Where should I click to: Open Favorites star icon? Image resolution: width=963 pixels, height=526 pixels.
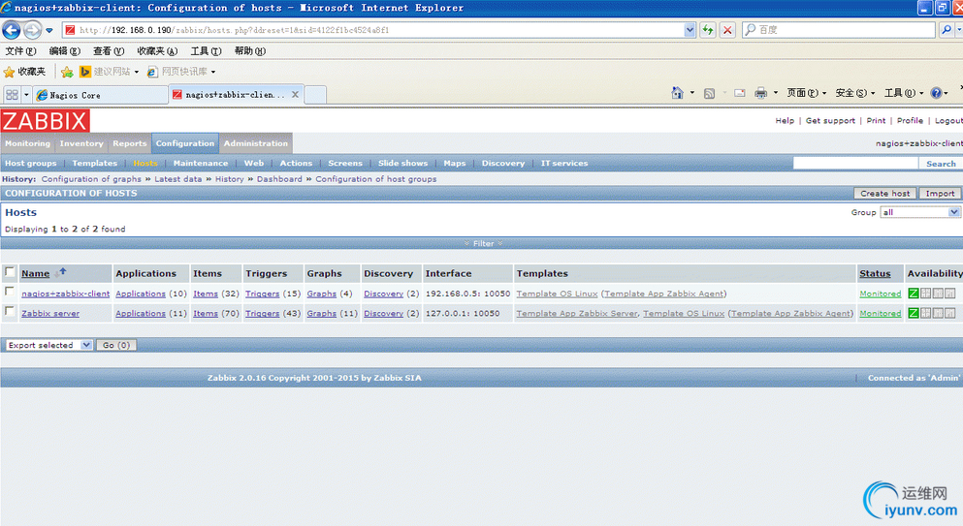9,72
